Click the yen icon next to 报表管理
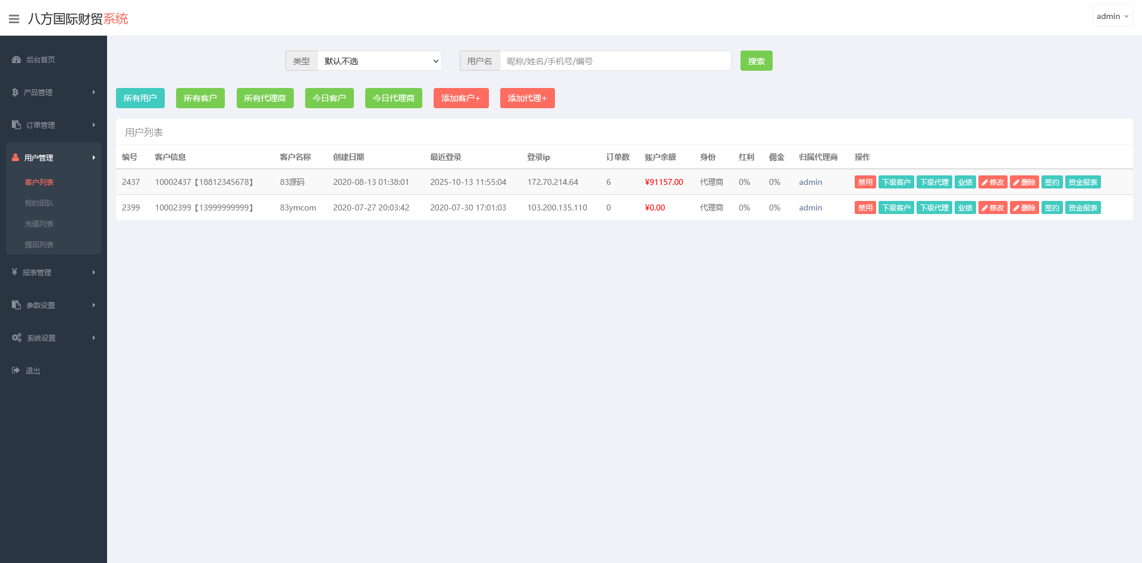This screenshot has height=563, width=1142. coord(14,272)
